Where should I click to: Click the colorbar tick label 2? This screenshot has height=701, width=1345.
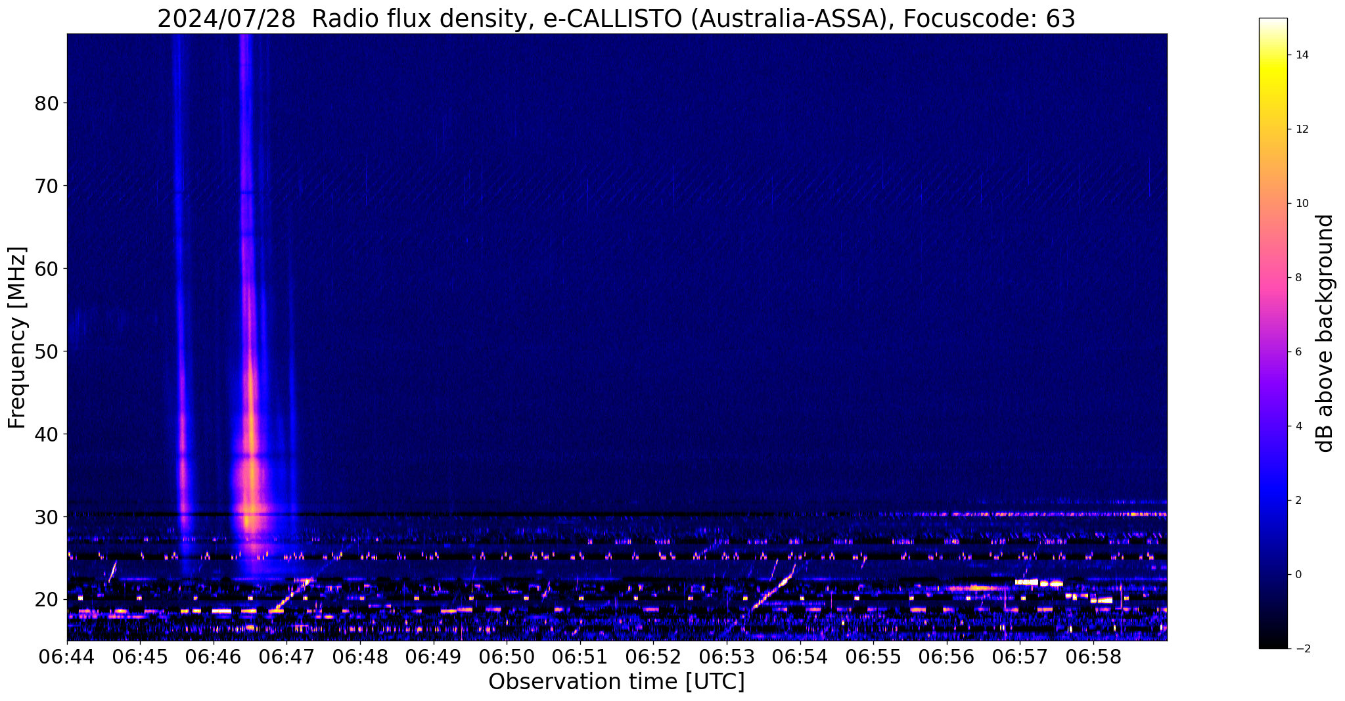(x=1298, y=501)
